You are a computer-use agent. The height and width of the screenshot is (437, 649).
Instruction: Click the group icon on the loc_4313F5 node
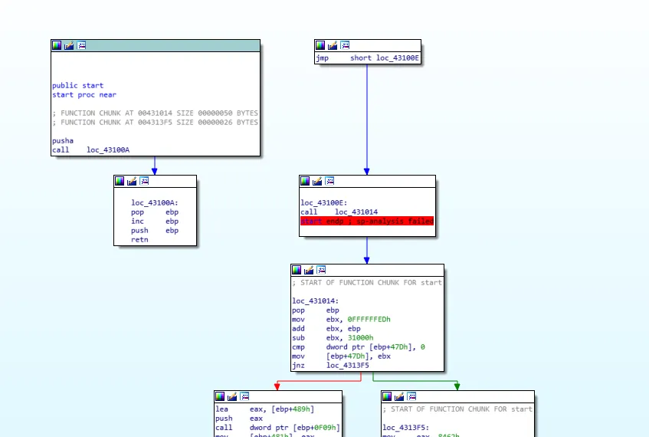point(411,396)
